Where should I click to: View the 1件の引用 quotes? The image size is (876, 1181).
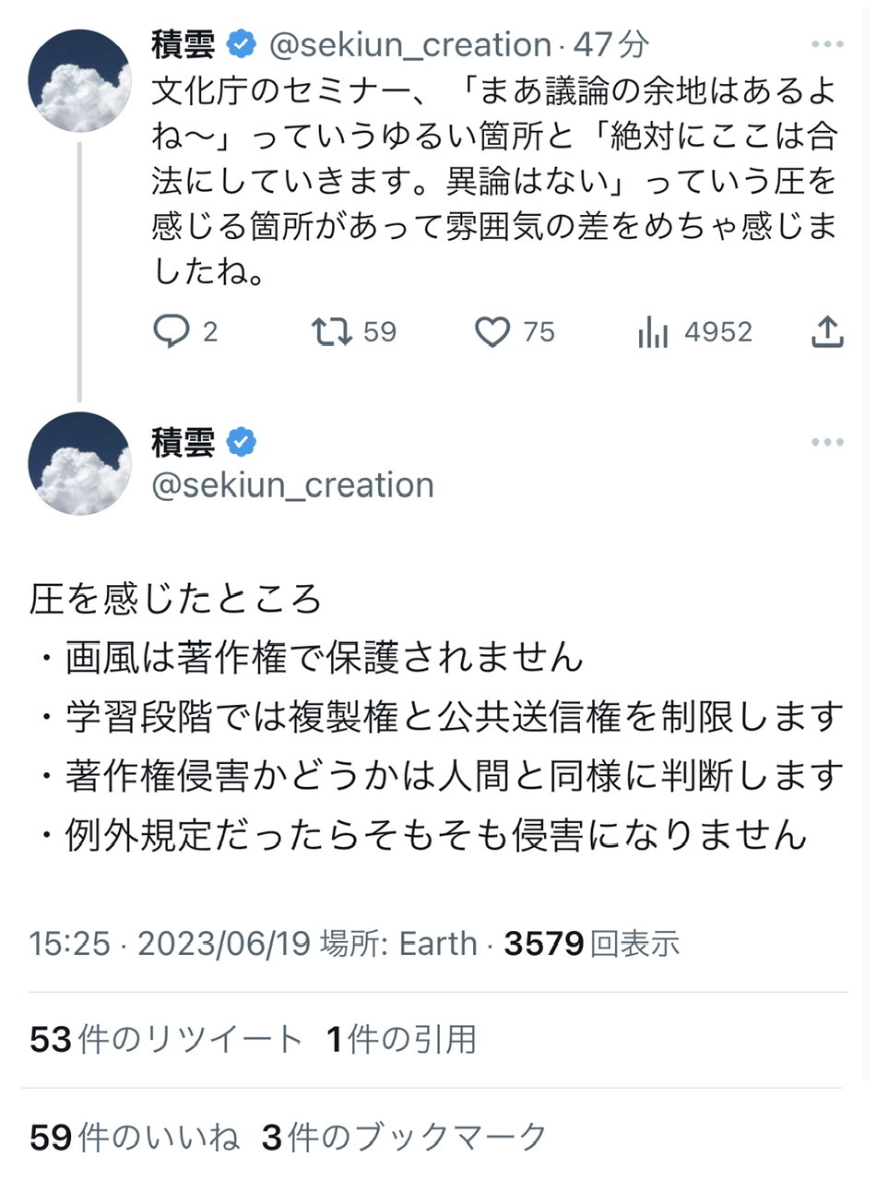point(402,1040)
